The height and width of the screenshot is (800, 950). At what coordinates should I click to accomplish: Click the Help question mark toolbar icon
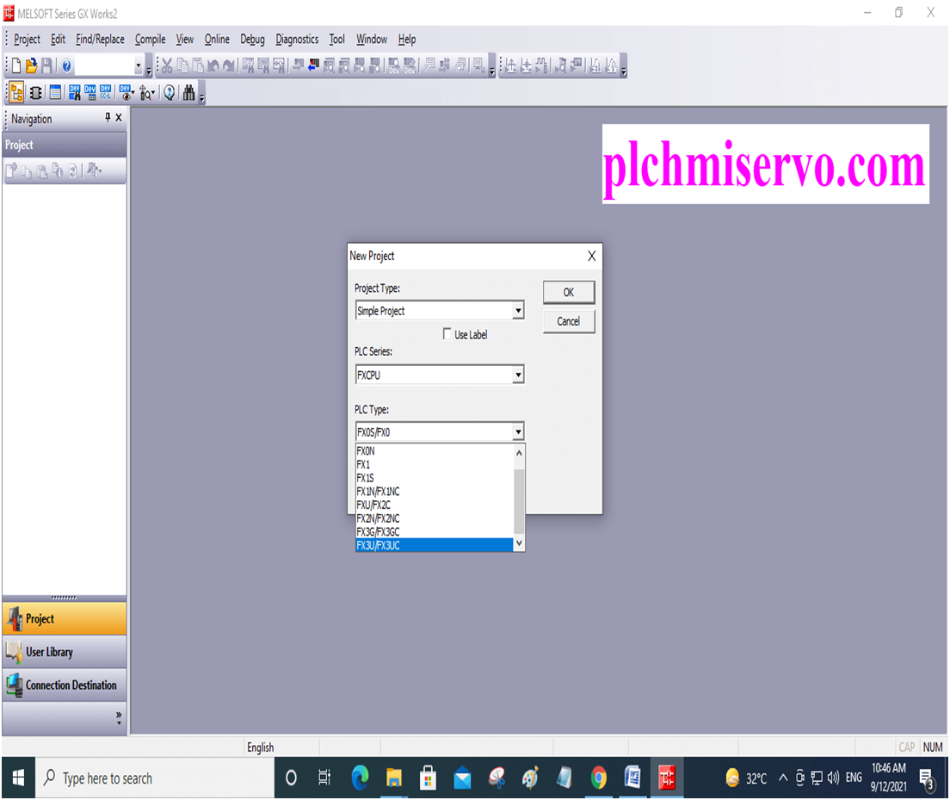pyautogui.click(x=170, y=93)
